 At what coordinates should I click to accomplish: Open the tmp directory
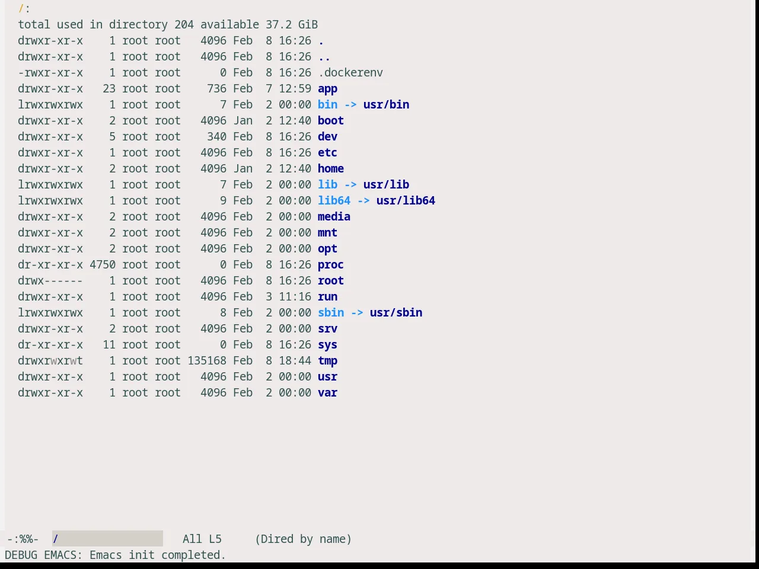tap(327, 361)
